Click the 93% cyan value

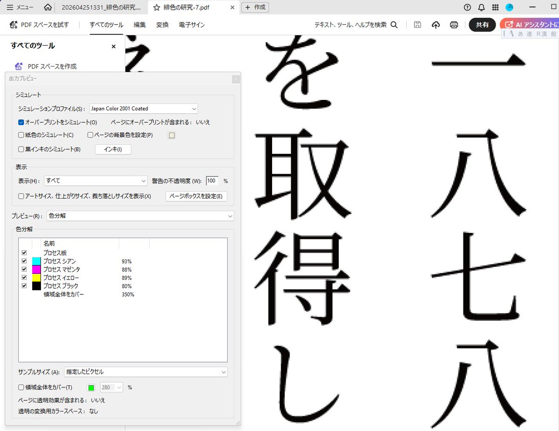pos(127,261)
